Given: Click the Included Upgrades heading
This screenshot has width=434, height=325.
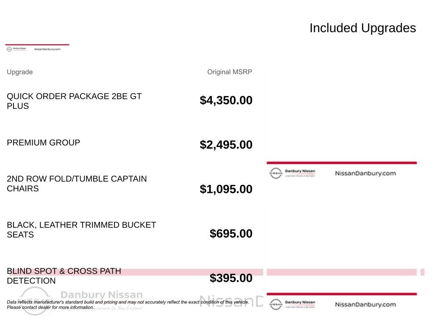Looking at the screenshot, I should (x=362, y=28).
